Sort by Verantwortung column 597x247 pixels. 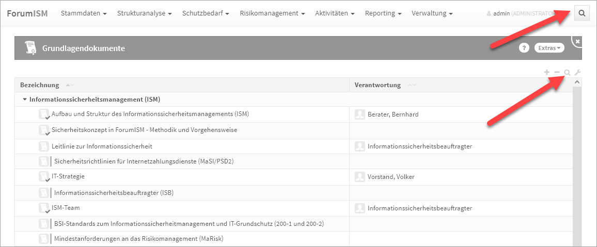(x=378, y=85)
